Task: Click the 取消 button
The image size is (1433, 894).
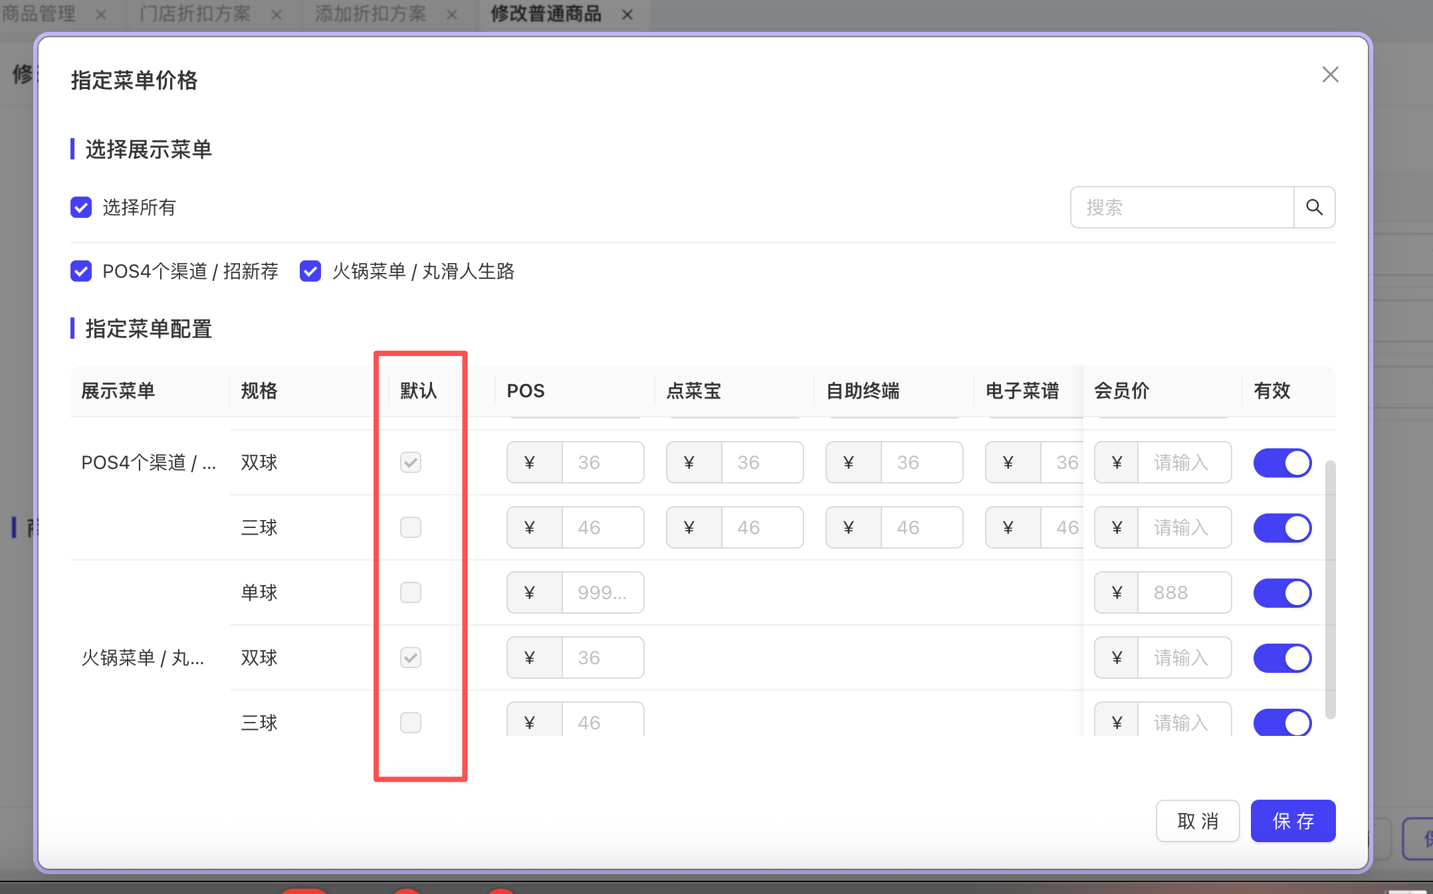Action: tap(1197, 821)
